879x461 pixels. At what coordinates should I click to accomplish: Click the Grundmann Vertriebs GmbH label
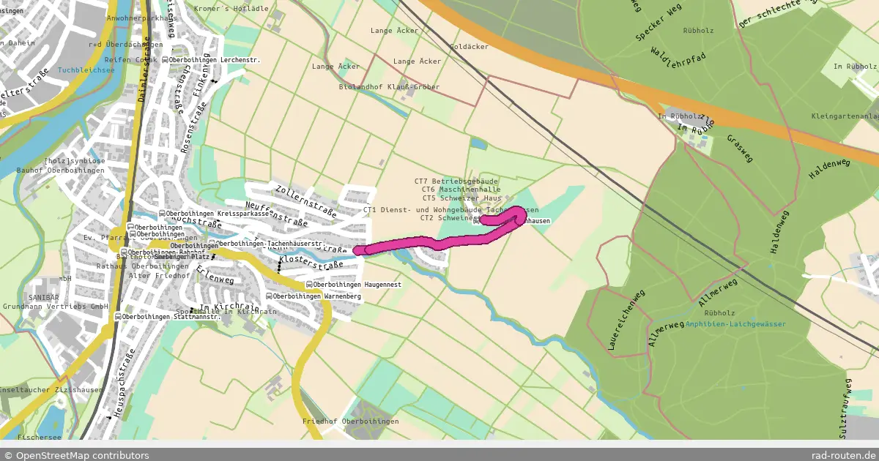(56, 307)
